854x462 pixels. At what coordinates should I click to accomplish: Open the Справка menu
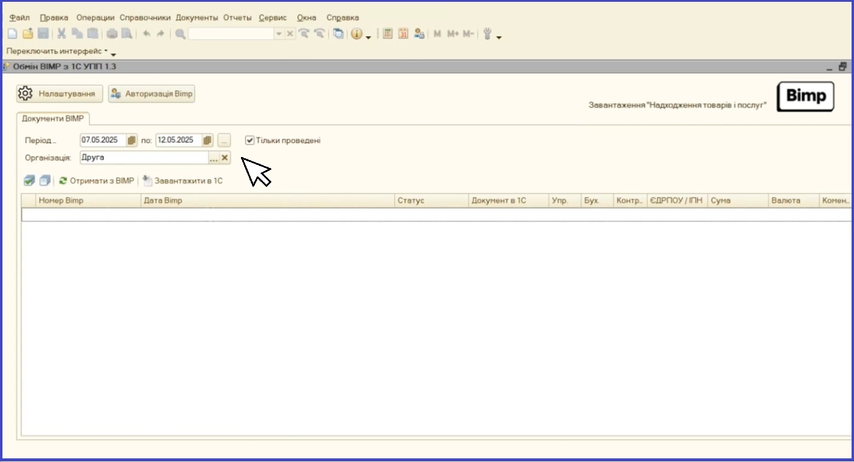tap(343, 18)
